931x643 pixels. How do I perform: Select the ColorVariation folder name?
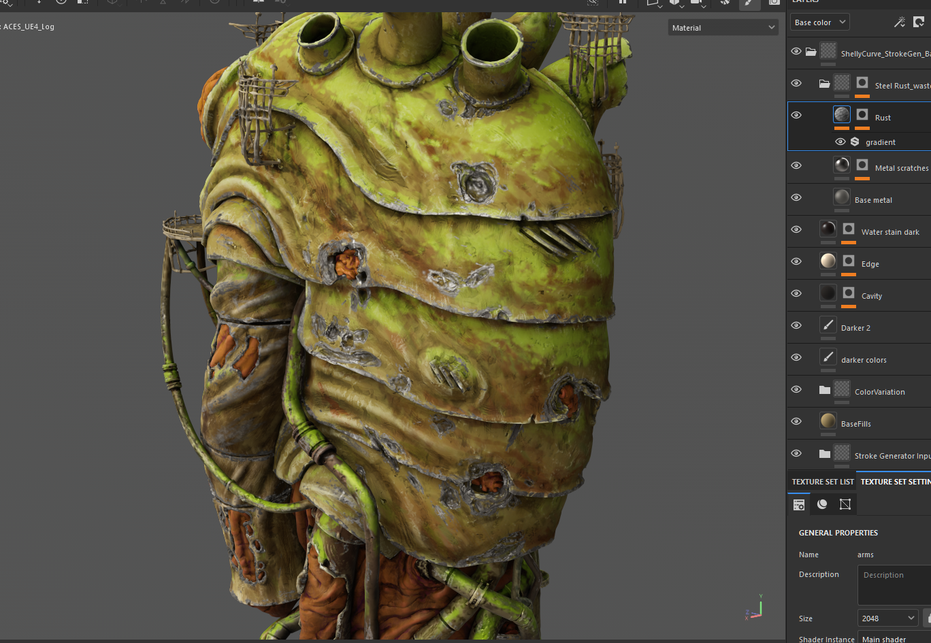pyautogui.click(x=880, y=392)
